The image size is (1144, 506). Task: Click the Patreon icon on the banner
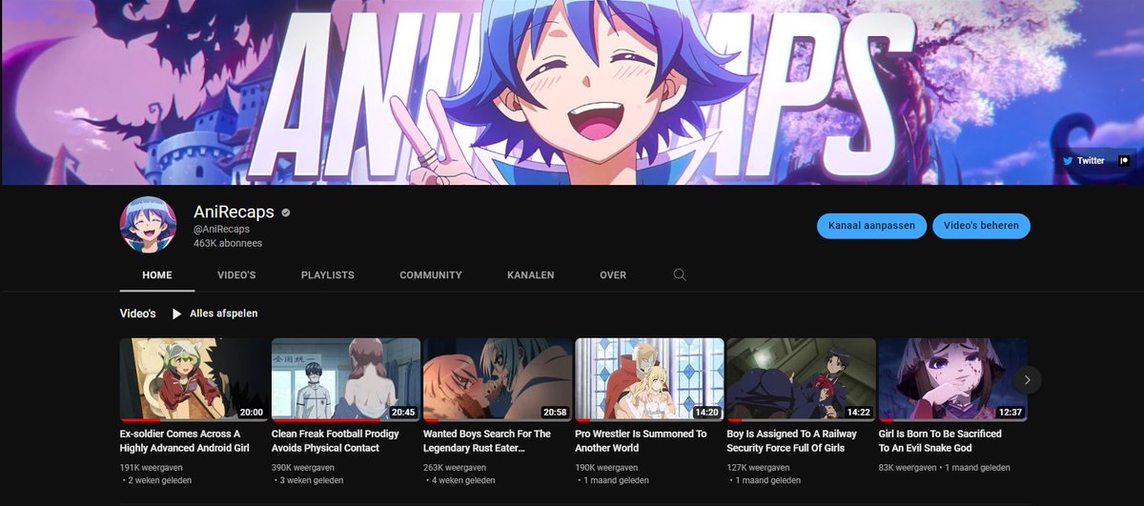1124,161
